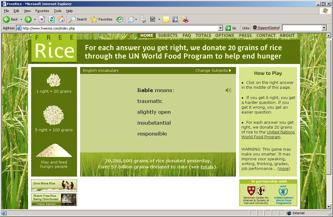Stop page loading with red X icon
The width and height of the screenshot is (333, 217).
click(x=42, y=19)
